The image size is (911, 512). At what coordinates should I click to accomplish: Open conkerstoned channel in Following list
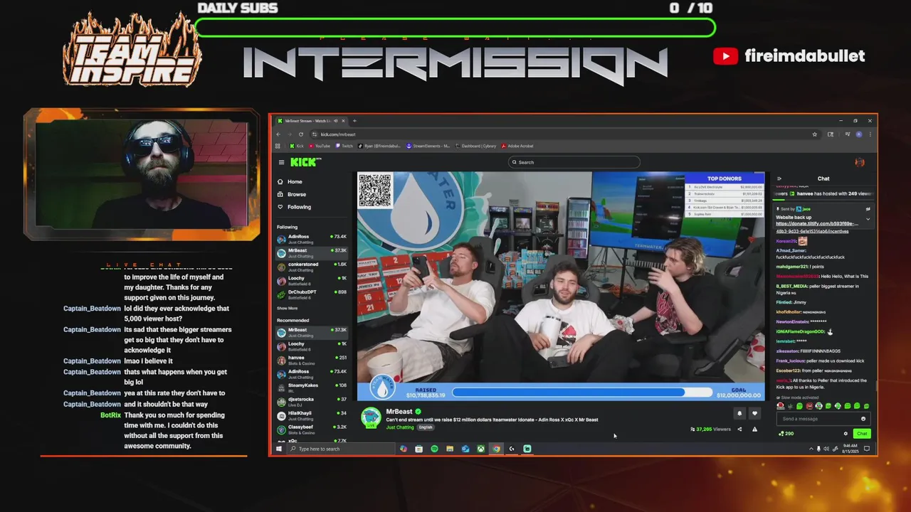point(312,266)
